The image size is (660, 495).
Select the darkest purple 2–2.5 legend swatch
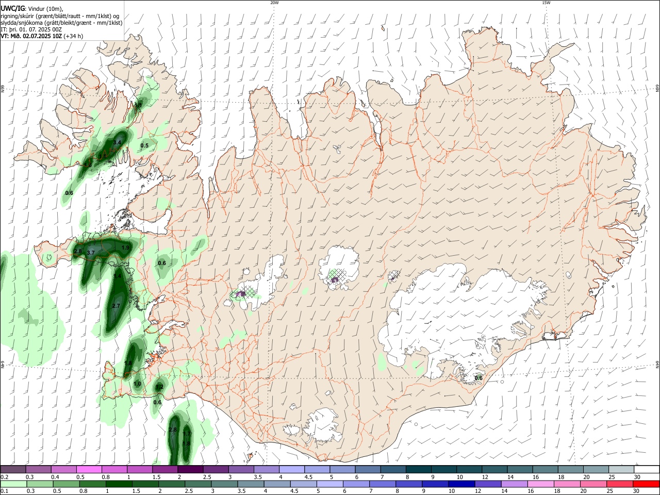coord(190,470)
